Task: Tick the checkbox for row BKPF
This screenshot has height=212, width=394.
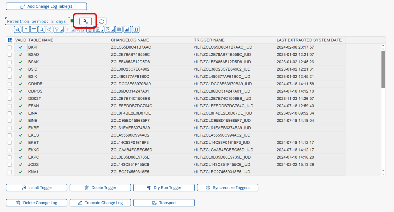Action: pos(10,47)
